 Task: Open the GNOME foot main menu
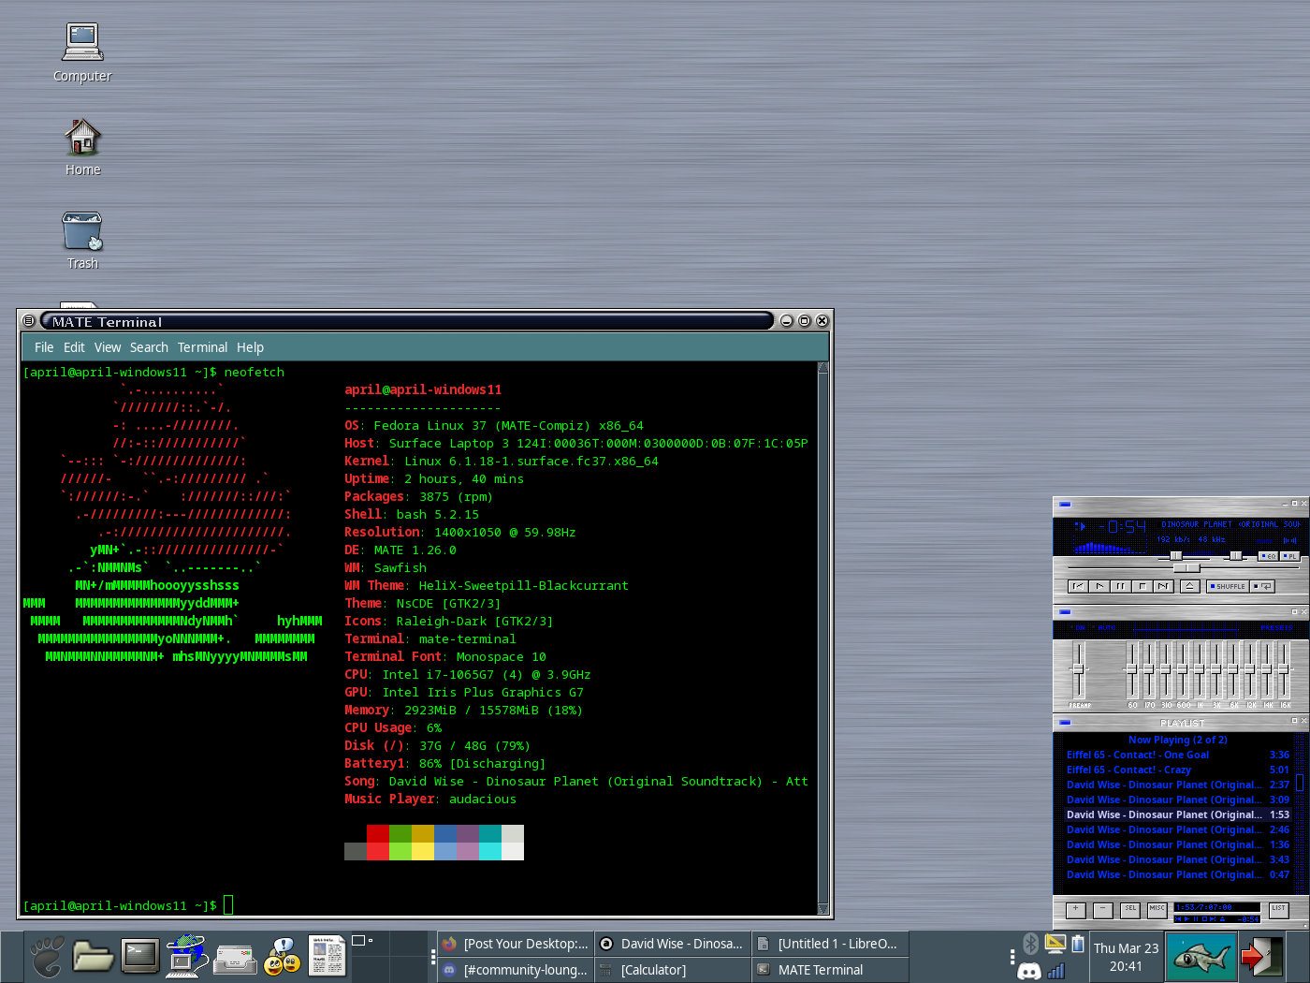(x=46, y=957)
